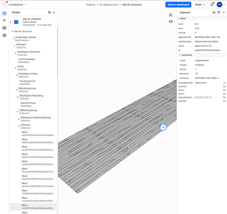
Task: Open the filters icon in left sidebar
Action: tap(4, 21)
